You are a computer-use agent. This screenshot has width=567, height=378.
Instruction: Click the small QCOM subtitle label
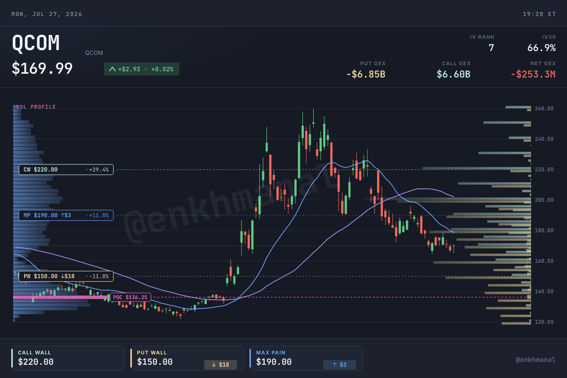[94, 53]
